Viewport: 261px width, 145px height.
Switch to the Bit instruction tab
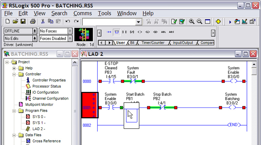[132, 43]
